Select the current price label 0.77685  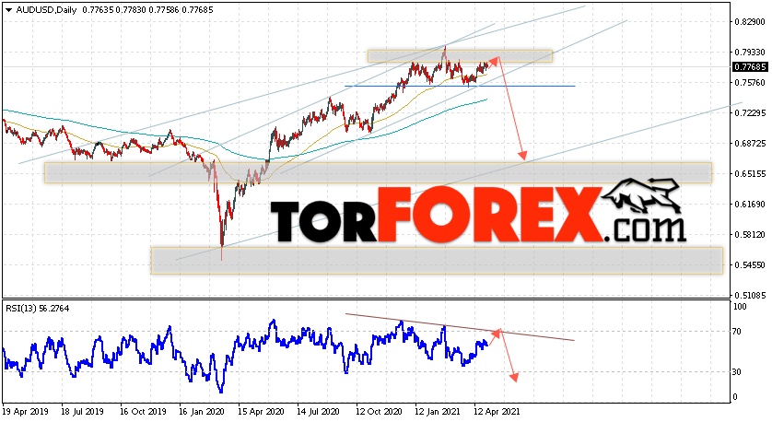pos(750,67)
